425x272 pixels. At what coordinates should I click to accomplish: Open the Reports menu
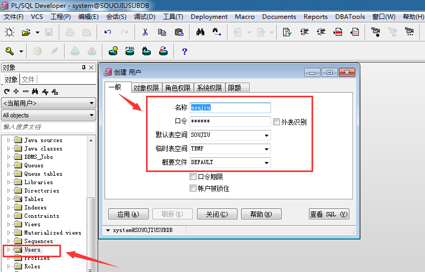(x=316, y=17)
